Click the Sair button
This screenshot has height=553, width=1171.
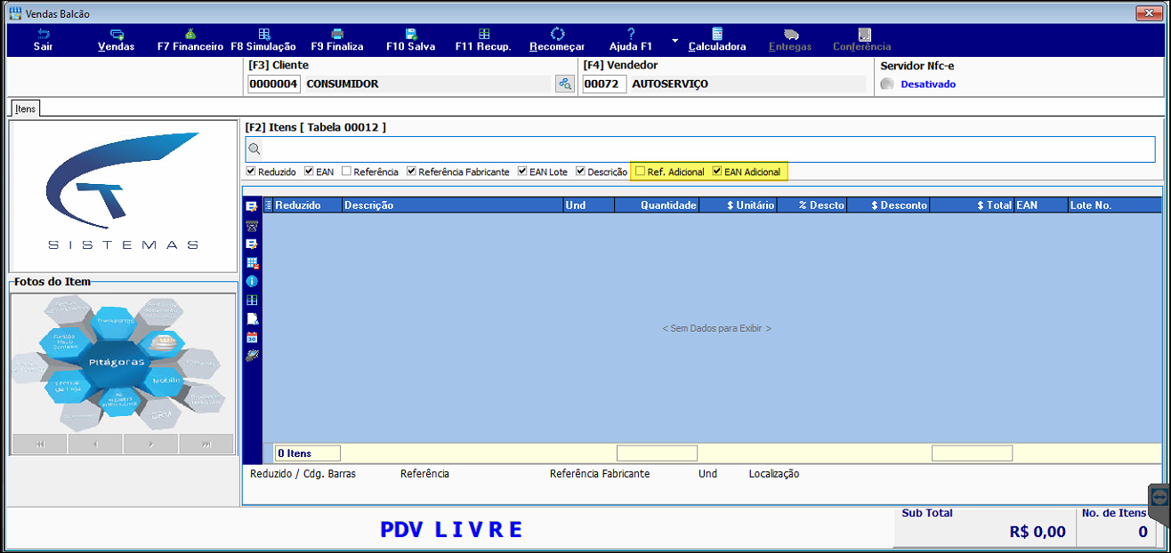(43, 40)
